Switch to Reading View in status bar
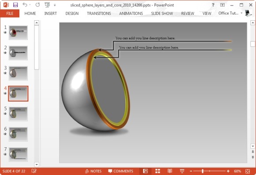The image size is (256, 175). pos(170,171)
